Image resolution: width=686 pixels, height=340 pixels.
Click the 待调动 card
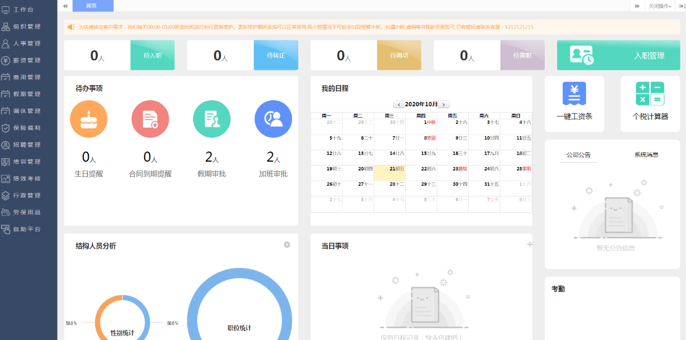[x=366, y=55]
